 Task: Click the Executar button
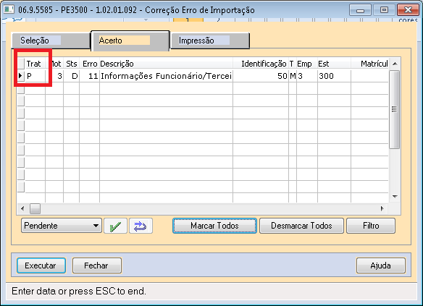[x=41, y=265]
